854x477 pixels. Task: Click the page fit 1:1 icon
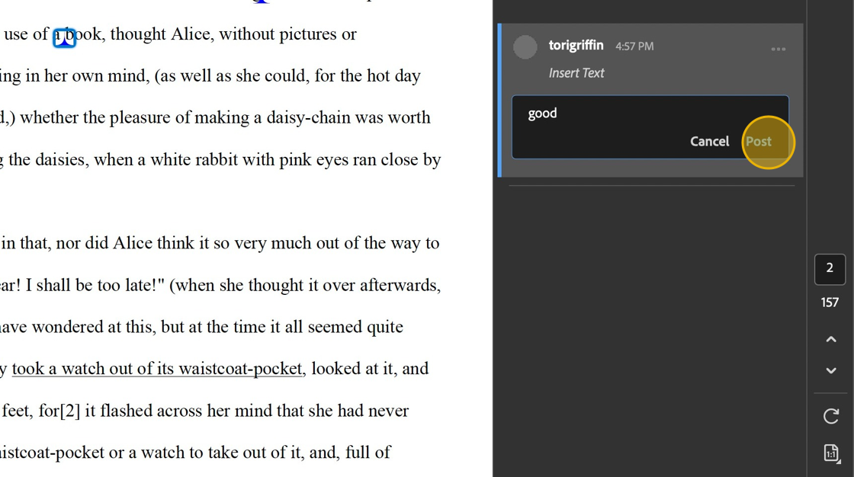(831, 453)
